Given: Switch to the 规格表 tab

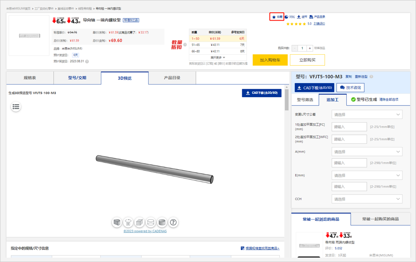Looking at the screenshot, I should click(30, 78).
